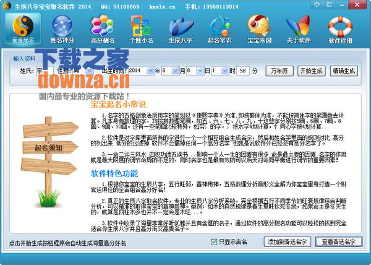
Task: Click the 软件特色功能 heading
Action: click(114, 173)
